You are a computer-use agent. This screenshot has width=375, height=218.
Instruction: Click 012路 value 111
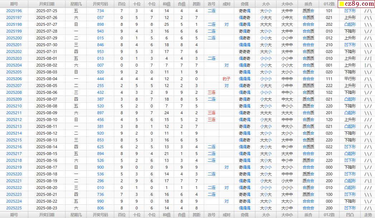(329, 79)
